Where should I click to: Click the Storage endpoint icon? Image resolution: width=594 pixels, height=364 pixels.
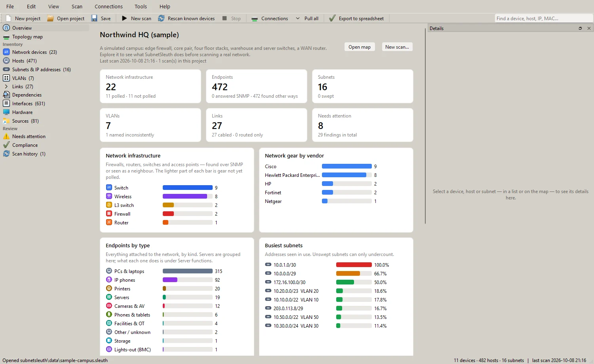[109, 341]
